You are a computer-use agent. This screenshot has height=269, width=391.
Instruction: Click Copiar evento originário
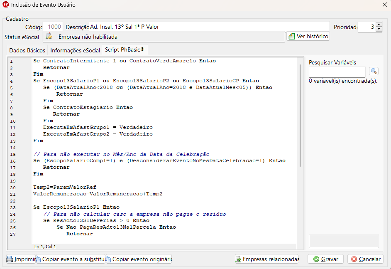[139, 259]
